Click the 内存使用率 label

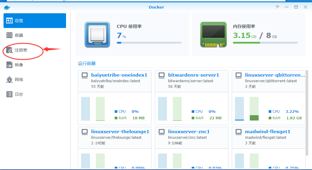pyautogui.click(x=244, y=27)
